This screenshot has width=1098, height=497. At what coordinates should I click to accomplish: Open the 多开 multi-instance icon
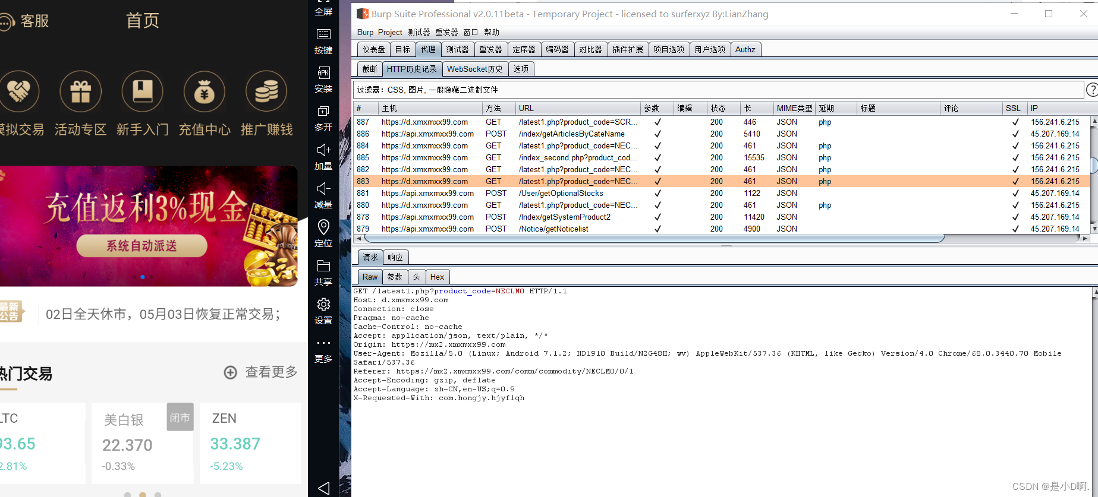click(x=323, y=112)
